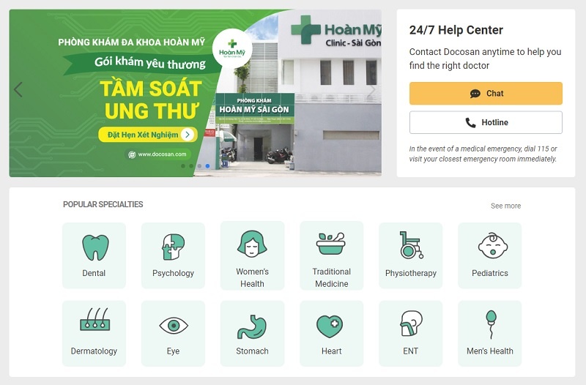586x385 pixels.
Task: Advance to next banner slide arrow
Action: (x=372, y=89)
